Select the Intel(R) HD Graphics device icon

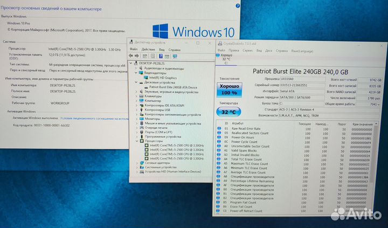pos(146,78)
